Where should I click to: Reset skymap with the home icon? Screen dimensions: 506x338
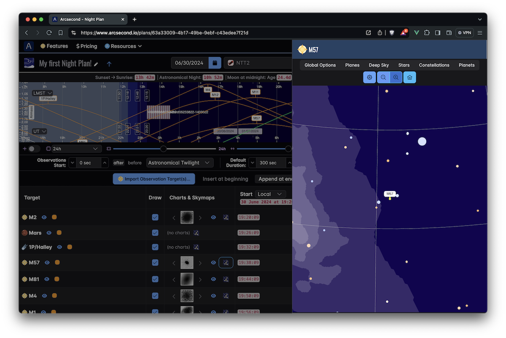409,77
